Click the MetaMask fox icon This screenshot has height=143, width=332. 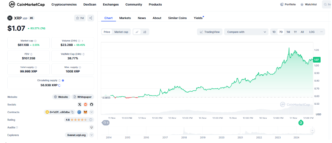85,112
